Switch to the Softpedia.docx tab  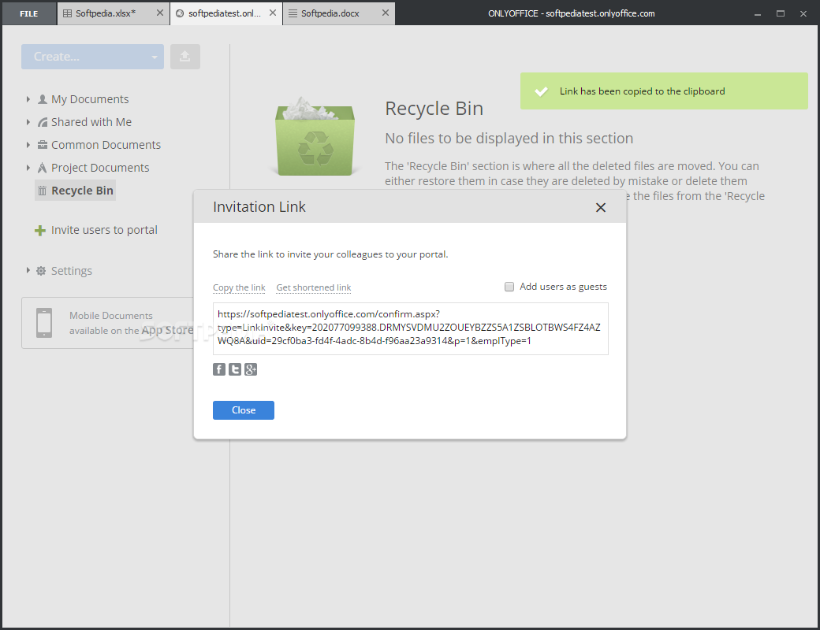click(330, 13)
